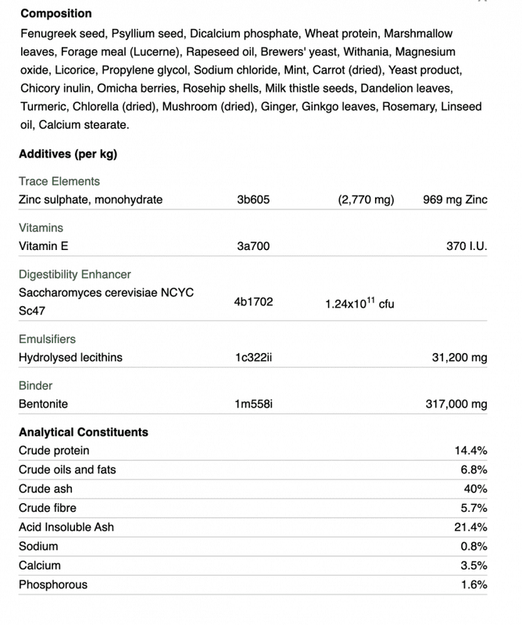522x625 pixels.
Task: Select the Digestibility Enhancer label
Action: [75, 275]
